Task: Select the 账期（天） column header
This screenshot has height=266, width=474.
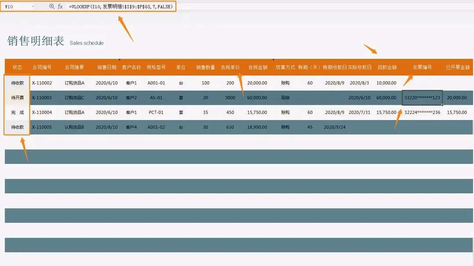Action: [x=309, y=67]
